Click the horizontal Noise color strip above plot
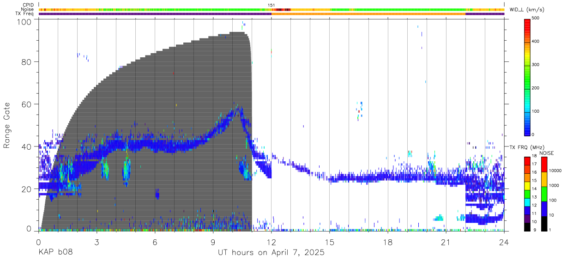The width and height of the screenshot is (567, 262). 271,9
